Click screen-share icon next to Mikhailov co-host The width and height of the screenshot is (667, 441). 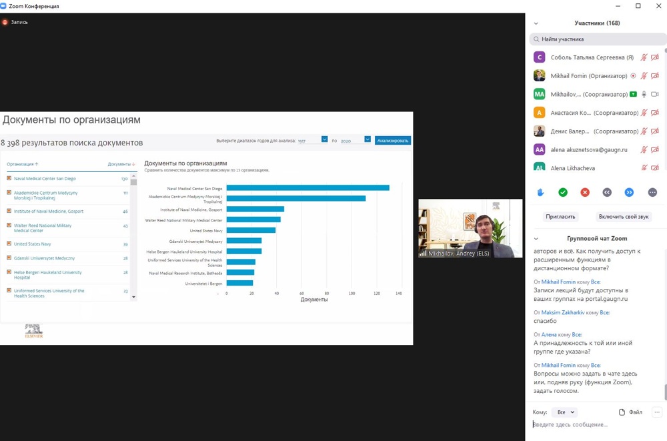[633, 94]
